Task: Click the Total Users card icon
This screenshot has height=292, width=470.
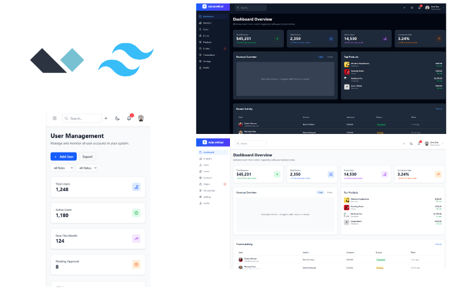Action: 136,187
